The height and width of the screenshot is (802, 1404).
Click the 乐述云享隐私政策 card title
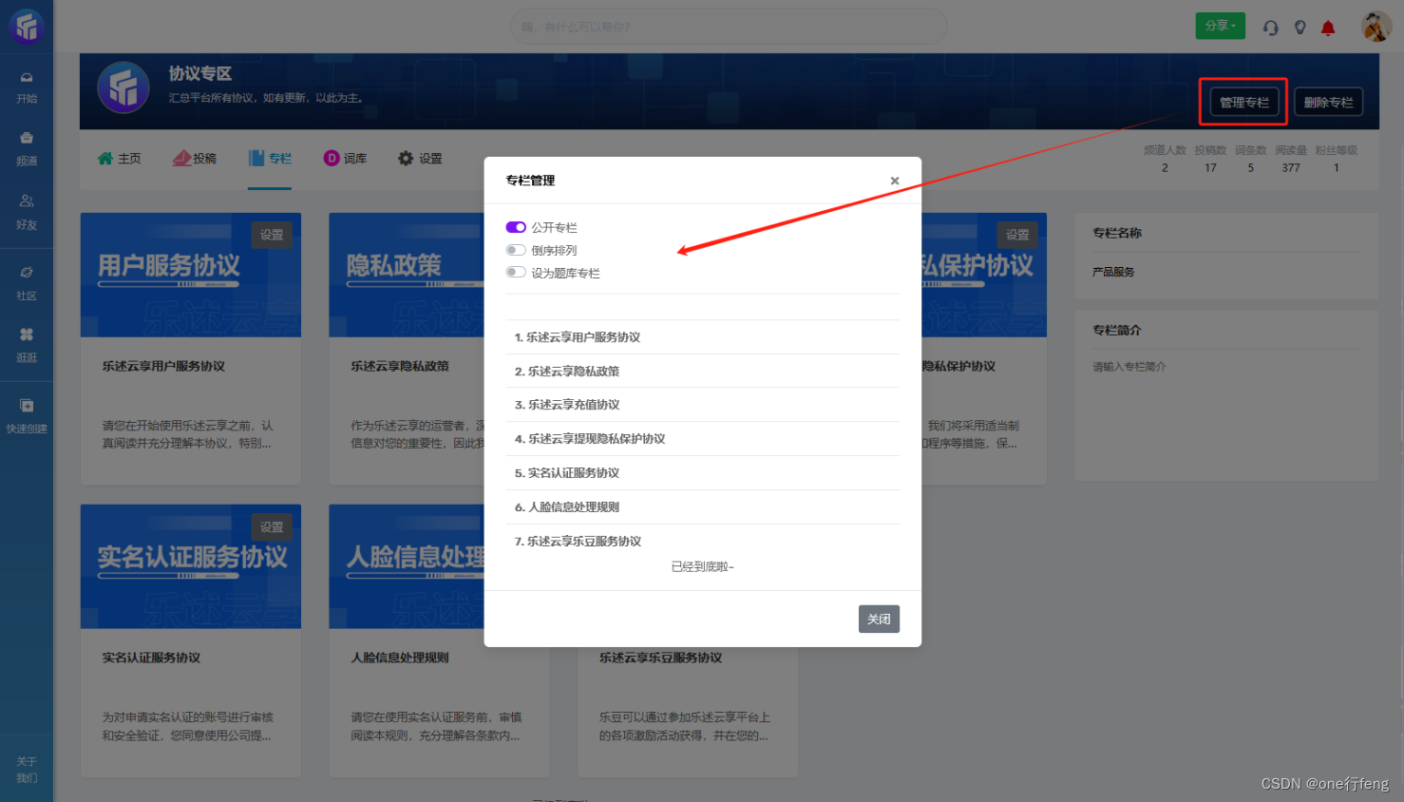[x=400, y=366]
